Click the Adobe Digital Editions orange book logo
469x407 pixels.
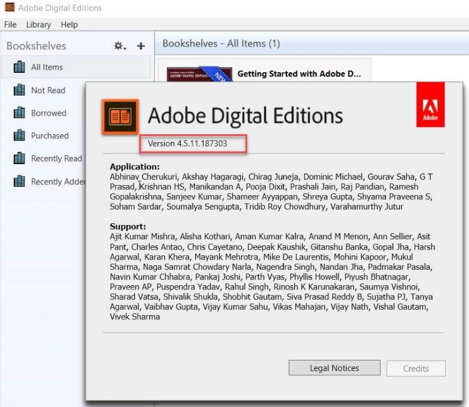pos(120,116)
